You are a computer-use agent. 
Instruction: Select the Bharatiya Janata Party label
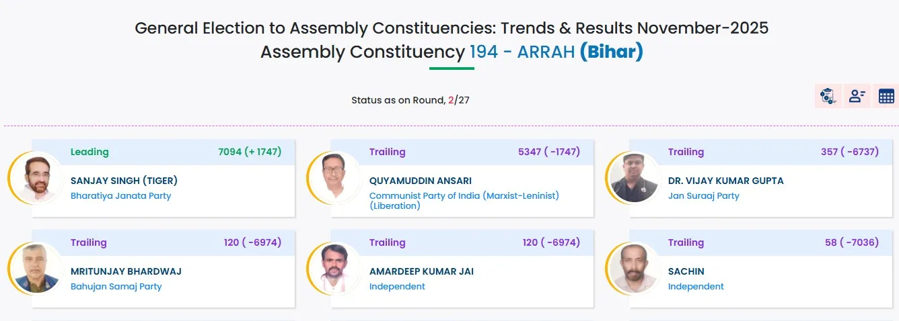click(x=120, y=196)
